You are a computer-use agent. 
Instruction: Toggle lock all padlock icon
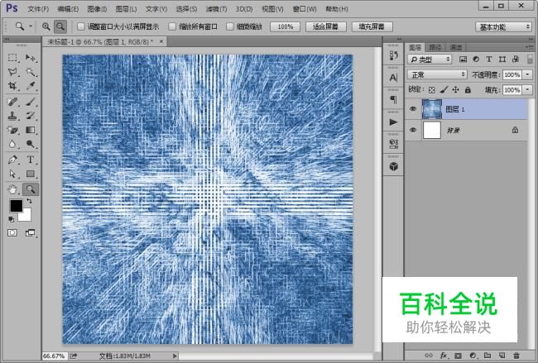coord(468,90)
